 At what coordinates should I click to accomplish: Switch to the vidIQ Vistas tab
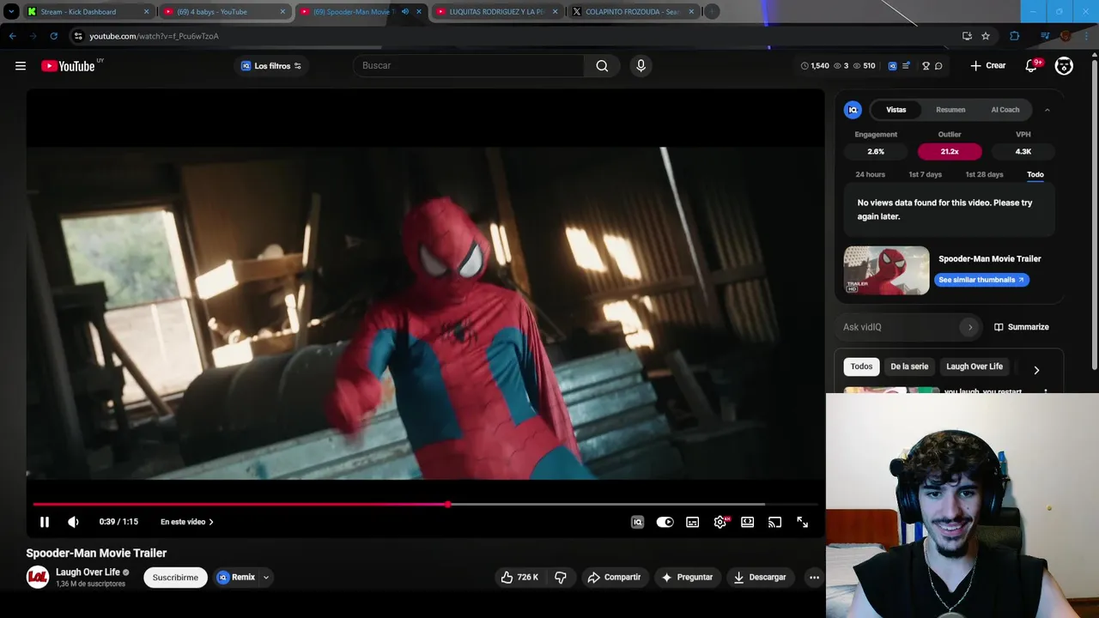click(x=896, y=110)
